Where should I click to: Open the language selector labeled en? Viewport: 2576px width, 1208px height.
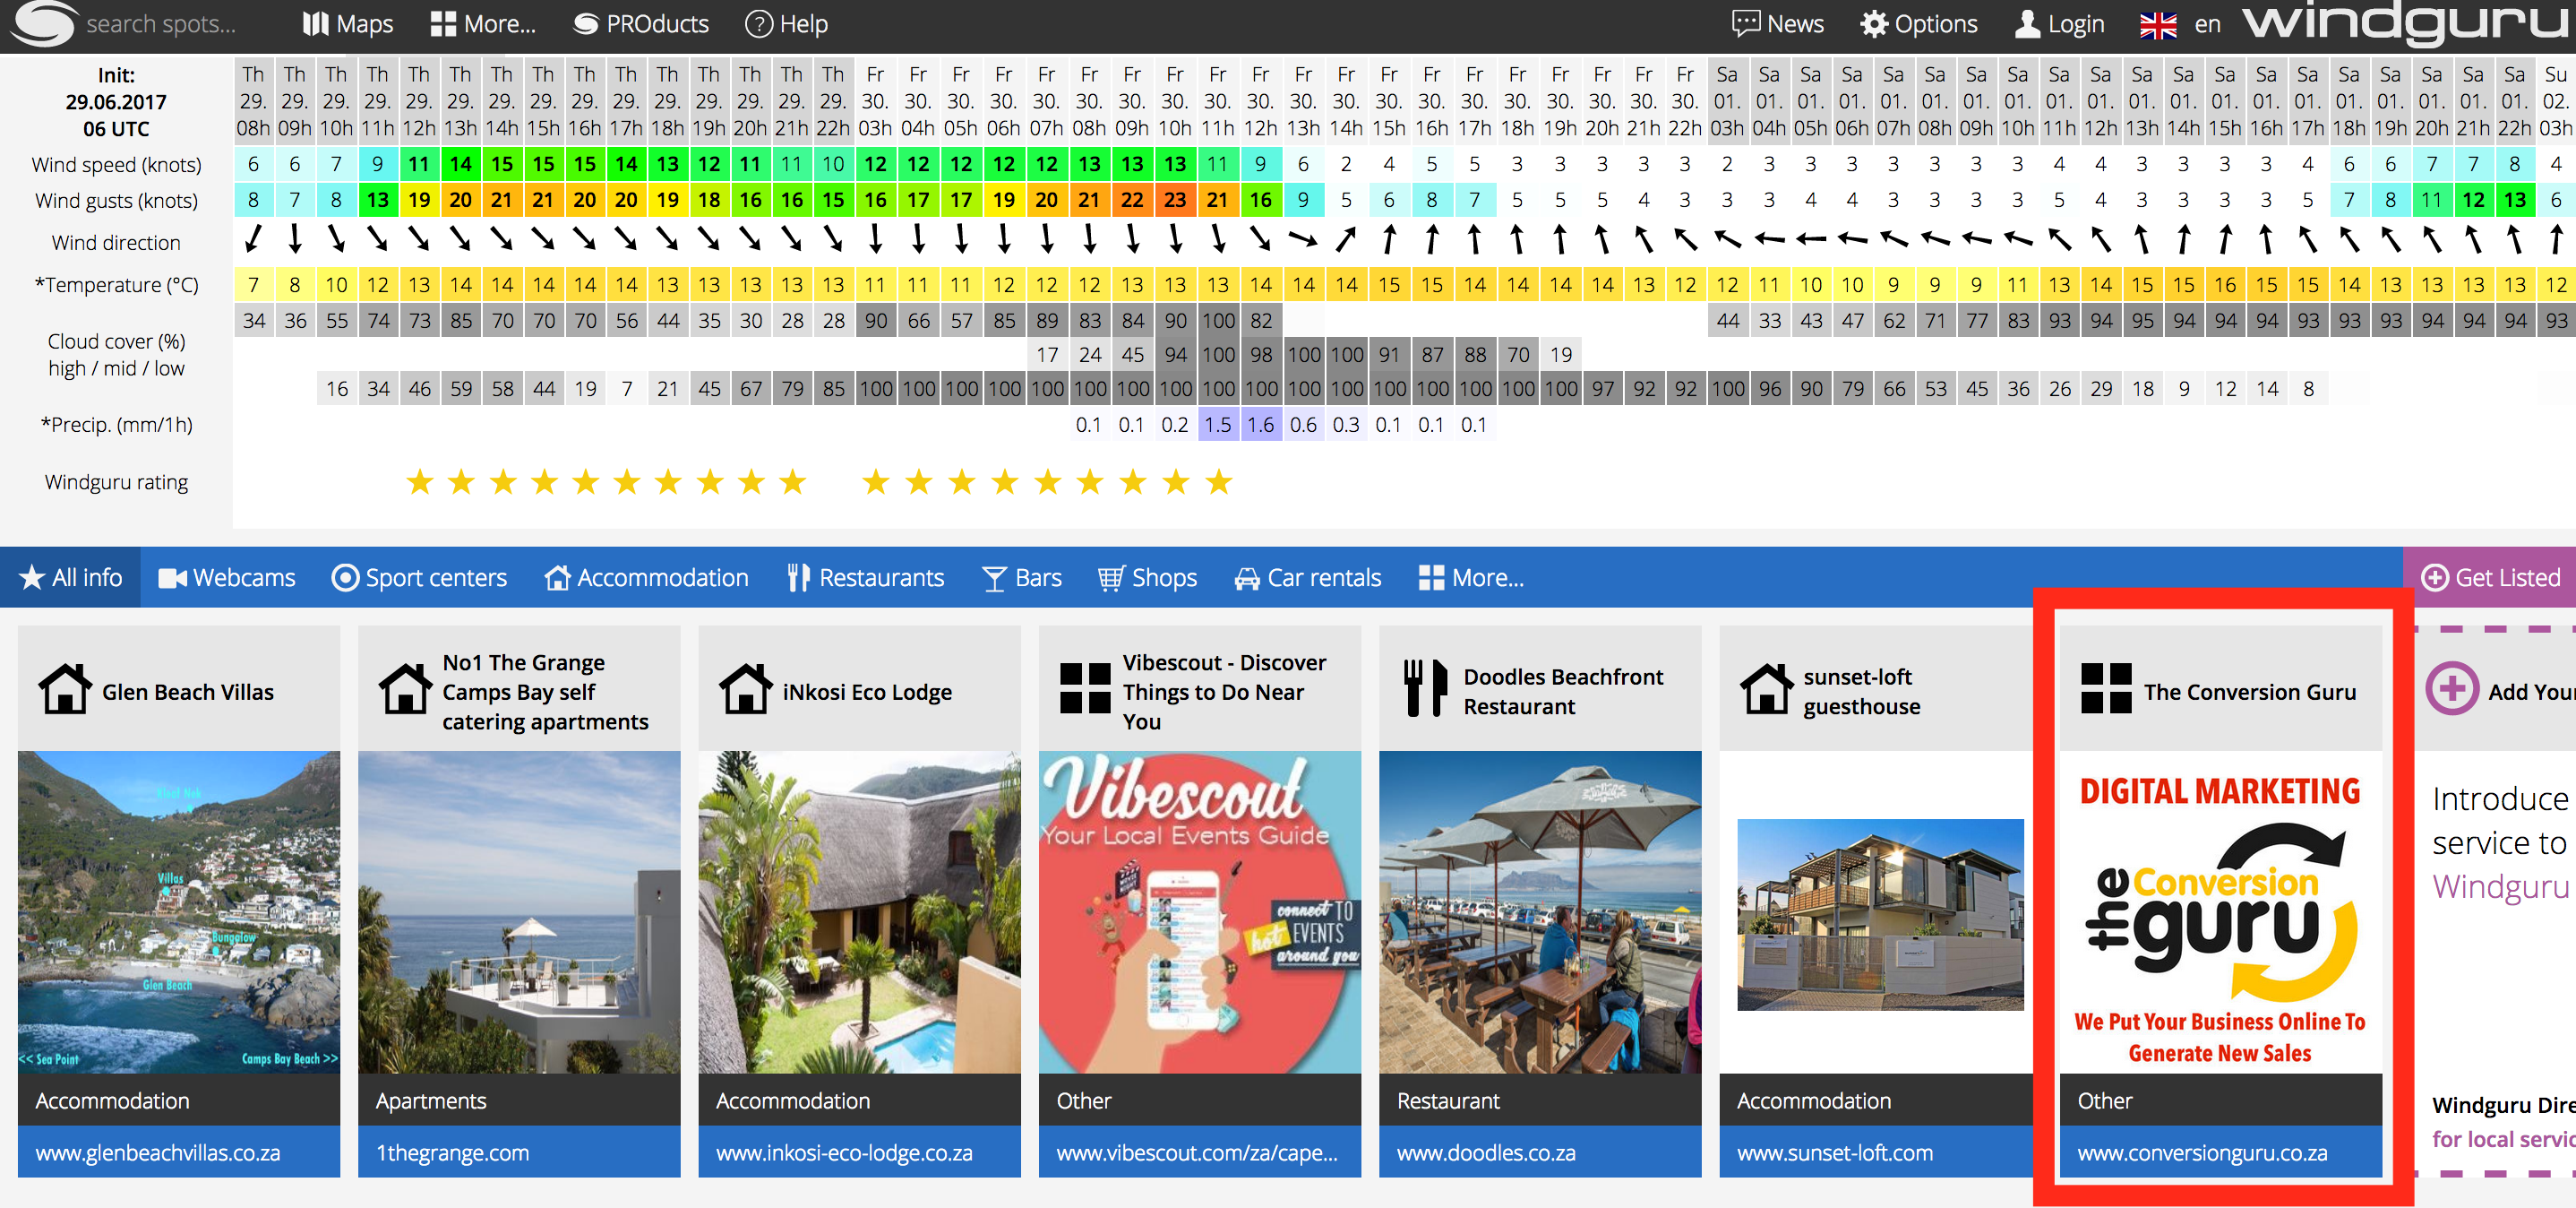[2208, 24]
